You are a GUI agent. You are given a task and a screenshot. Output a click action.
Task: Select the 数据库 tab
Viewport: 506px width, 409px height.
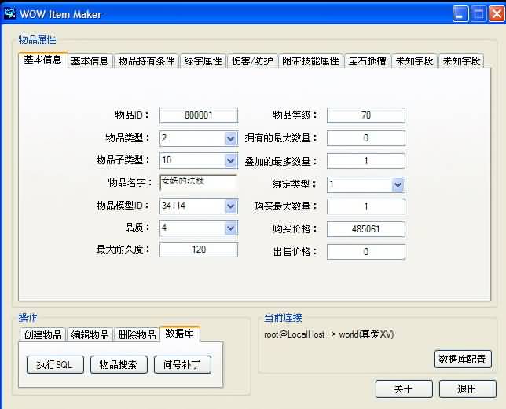pos(180,334)
